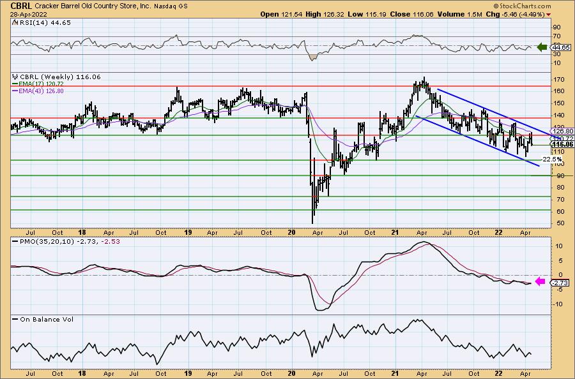Click the boxed 126.80 price axis label
575x379 pixels.
coord(562,131)
